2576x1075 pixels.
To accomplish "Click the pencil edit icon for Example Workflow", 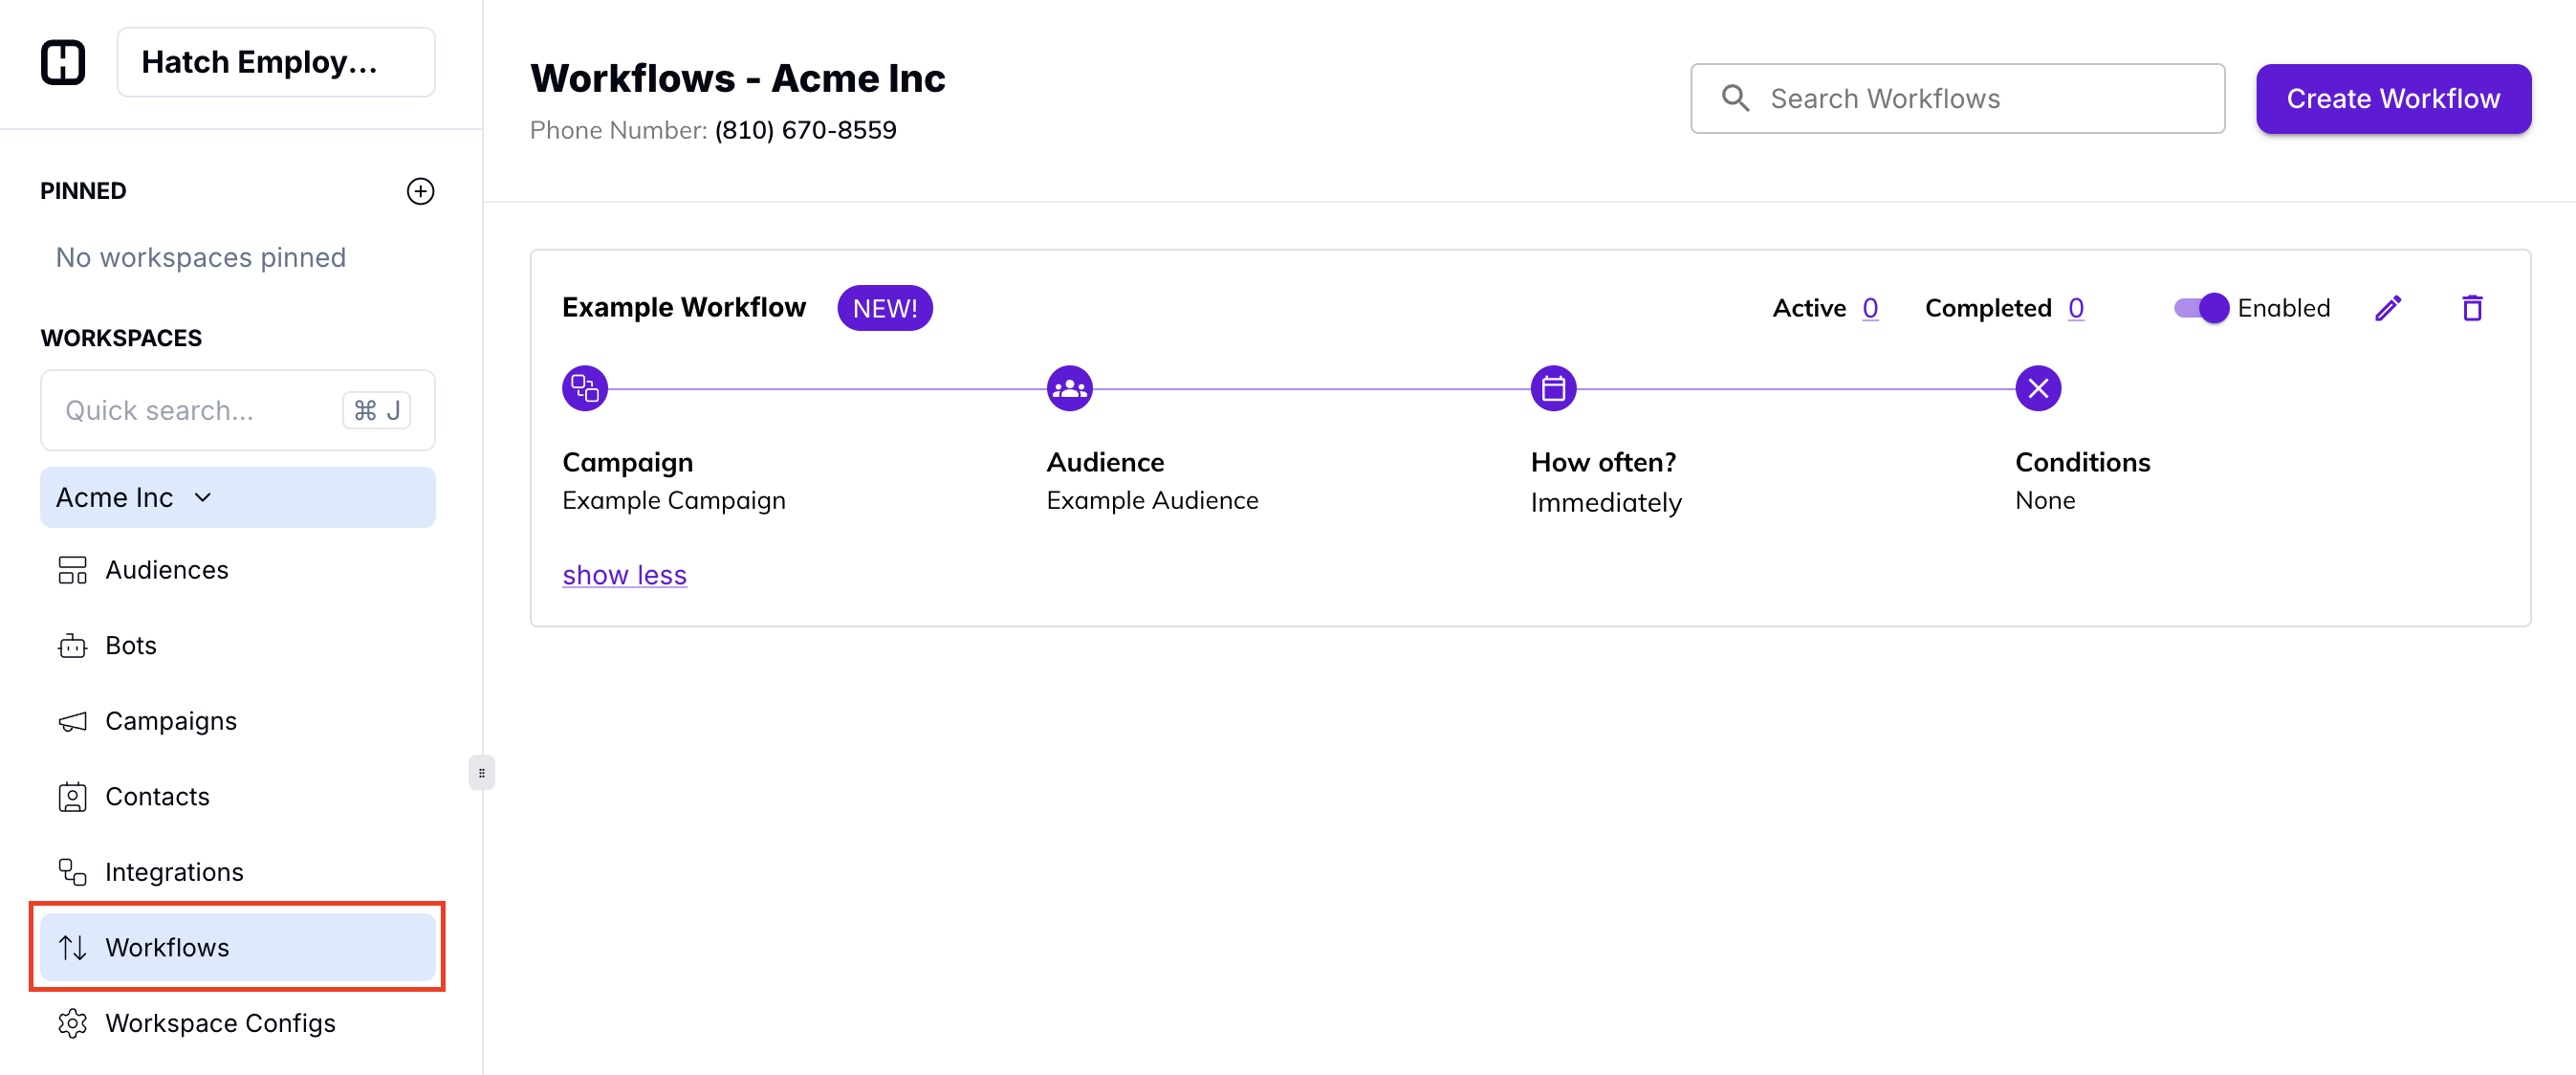I will coord(2388,308).
